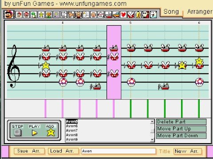
Task: Select the Yoshi instrument icon
Action: (34, 15)
